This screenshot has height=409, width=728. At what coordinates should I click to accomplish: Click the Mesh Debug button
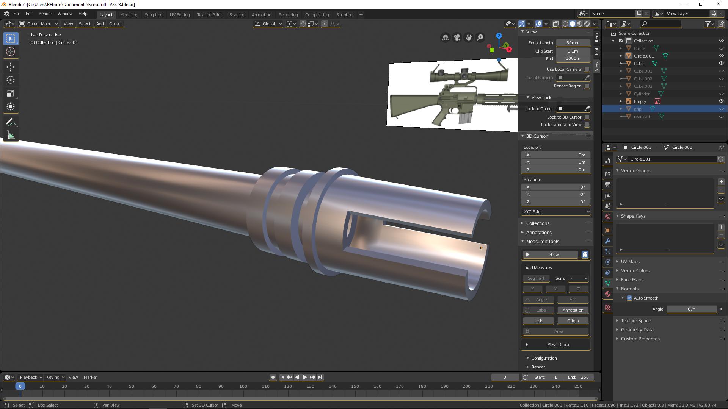point(558,344)
